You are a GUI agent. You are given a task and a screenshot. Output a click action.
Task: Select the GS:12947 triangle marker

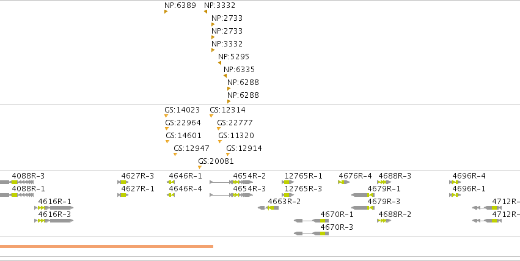pos(175,155)
